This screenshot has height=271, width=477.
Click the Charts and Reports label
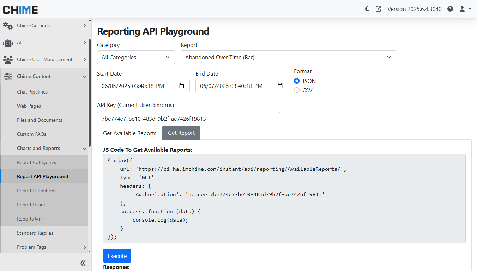pyautogui.click(x=38, y=148)
